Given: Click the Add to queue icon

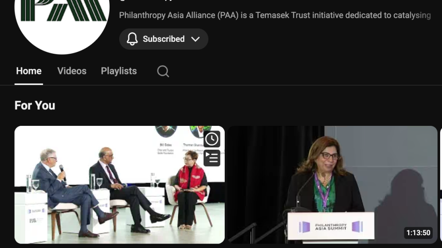Looking at the screenshot, I should tap(212, 158).
